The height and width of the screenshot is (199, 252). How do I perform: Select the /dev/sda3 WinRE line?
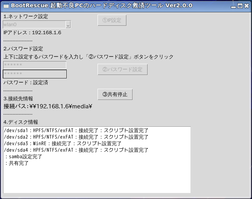tap(62, 143)
